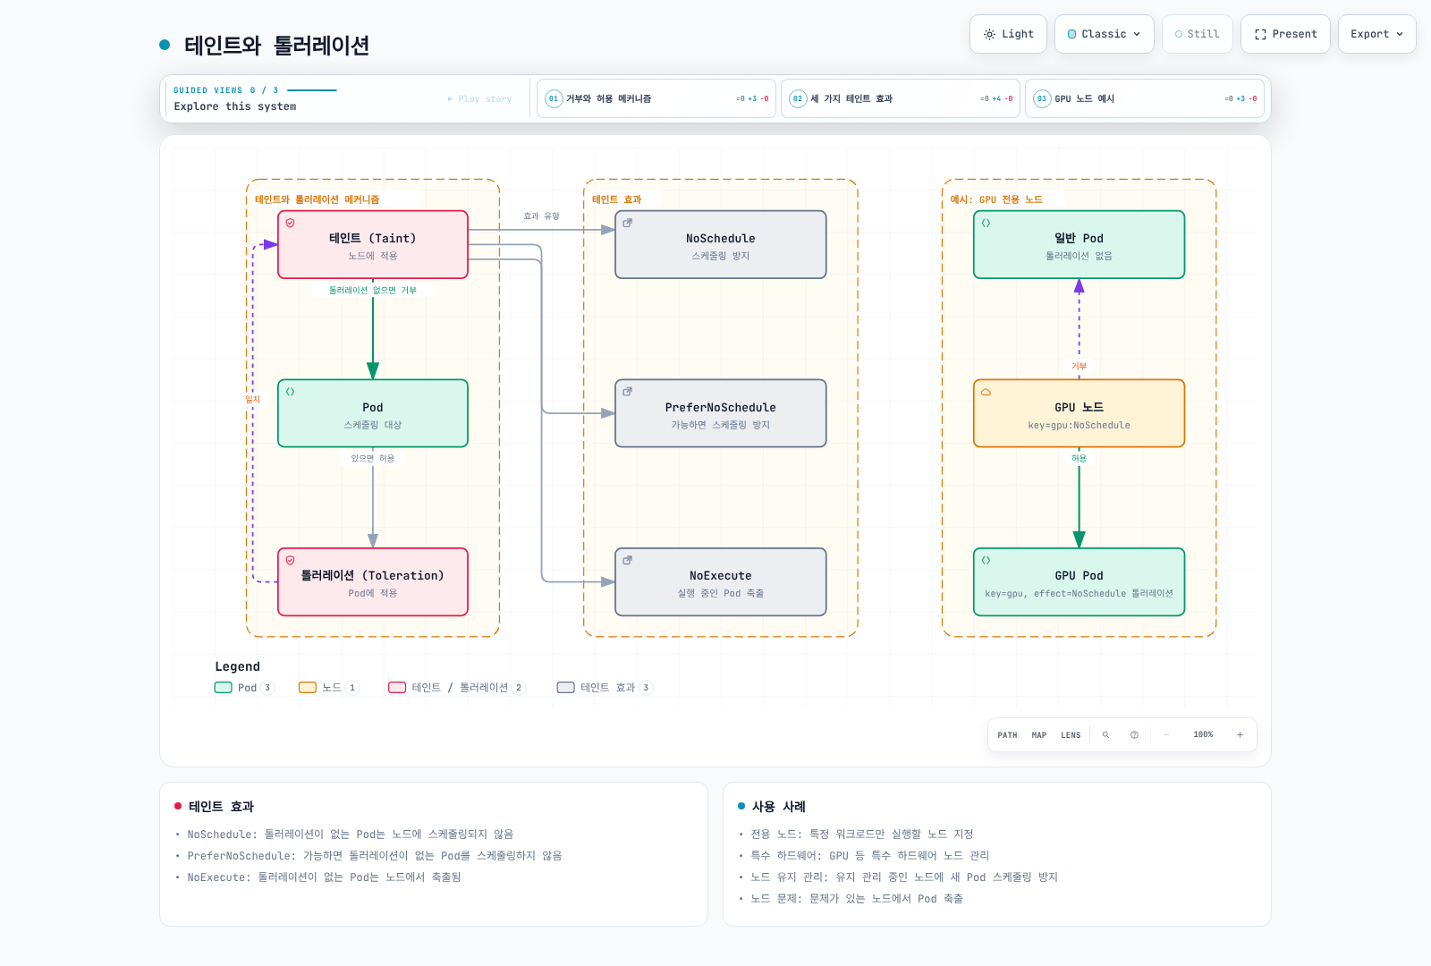Image resolution: width=1431 pixels, height=966 pixels.
Task: Click the 노드 문제 bullet text
Action: click(x=857, y=899)
